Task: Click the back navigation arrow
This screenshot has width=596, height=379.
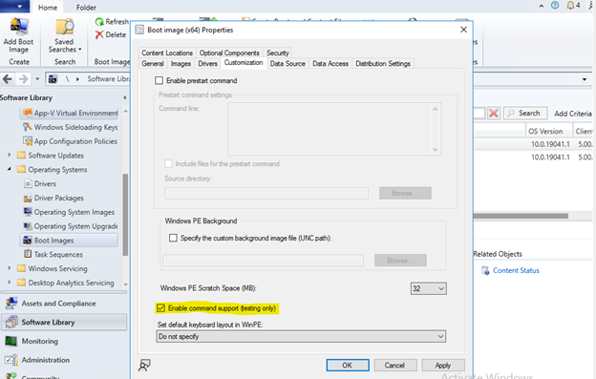Action: click(x=8, y=79)
